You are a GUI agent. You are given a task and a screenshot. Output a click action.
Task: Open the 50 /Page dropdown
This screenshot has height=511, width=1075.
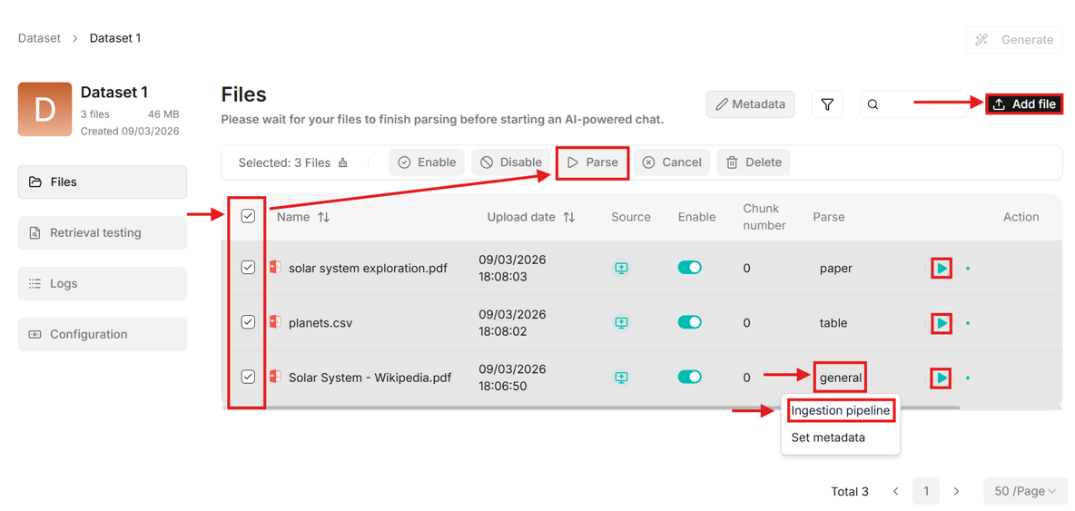click(x=1024, y=491)
